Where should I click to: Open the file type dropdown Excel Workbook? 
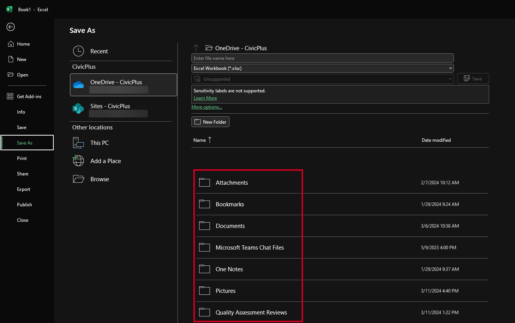click(x=322, y=68)
